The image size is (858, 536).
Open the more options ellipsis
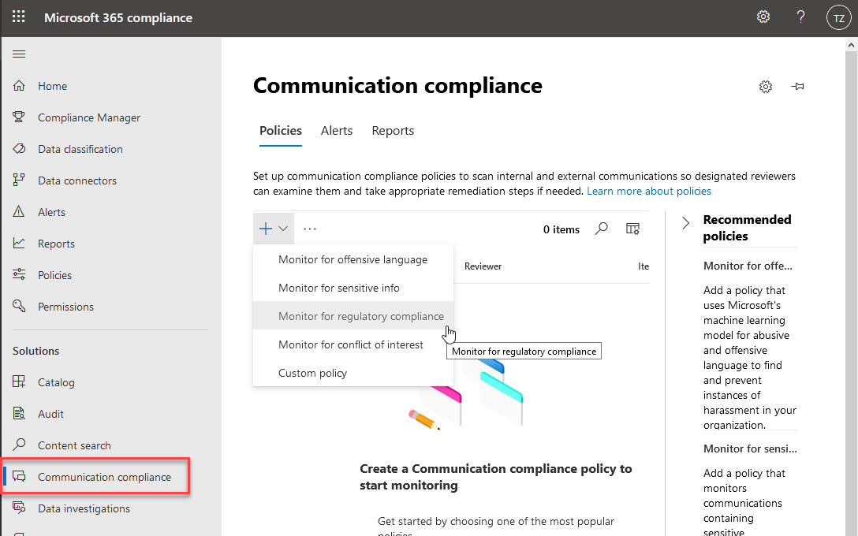(310, 229)
